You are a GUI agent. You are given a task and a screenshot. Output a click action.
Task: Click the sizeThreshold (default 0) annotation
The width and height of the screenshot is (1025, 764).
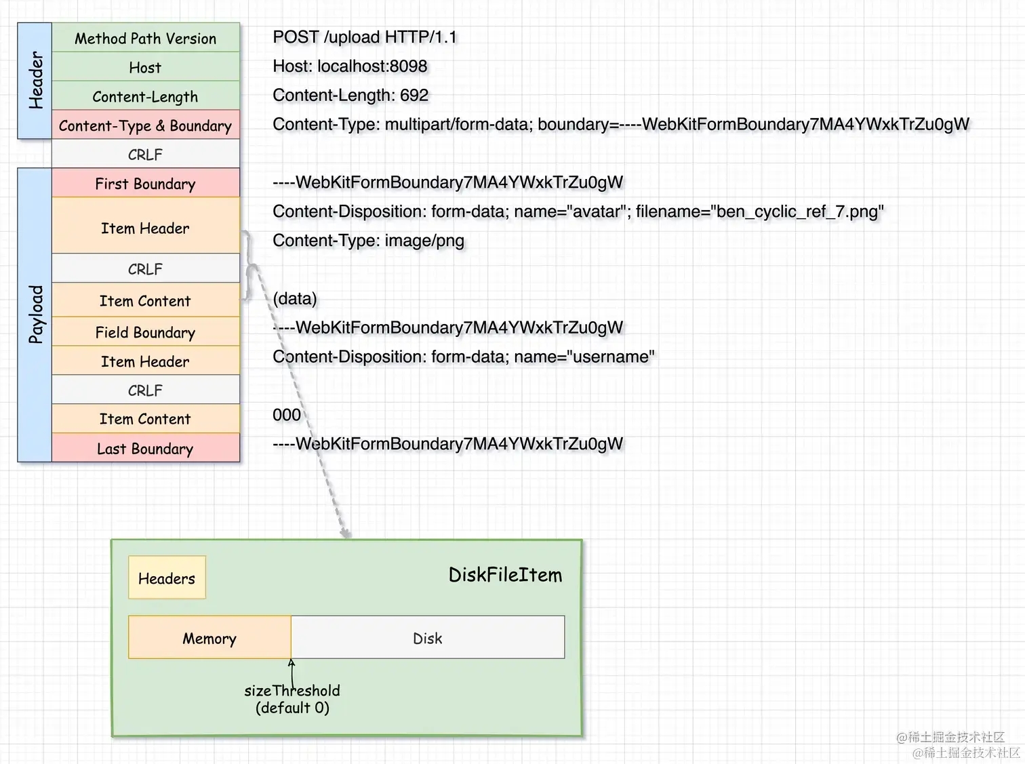[x=292, y=699]
